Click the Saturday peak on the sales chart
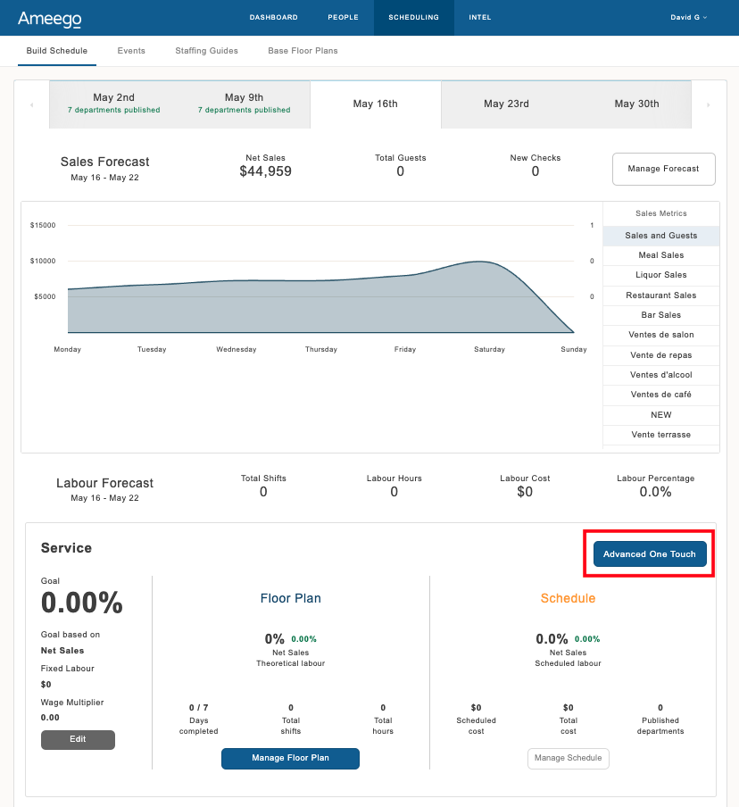Image resolution: width=739 pixels, height=807 pixels. point(480,262)
